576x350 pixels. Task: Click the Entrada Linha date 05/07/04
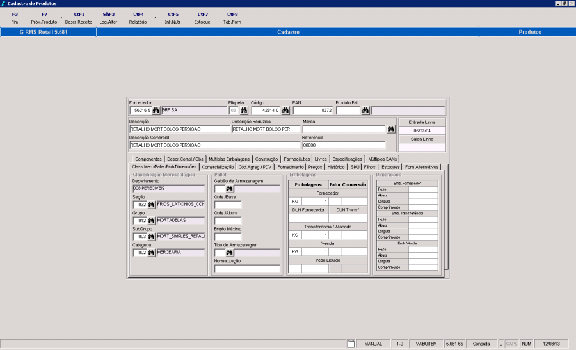(422, 131)
